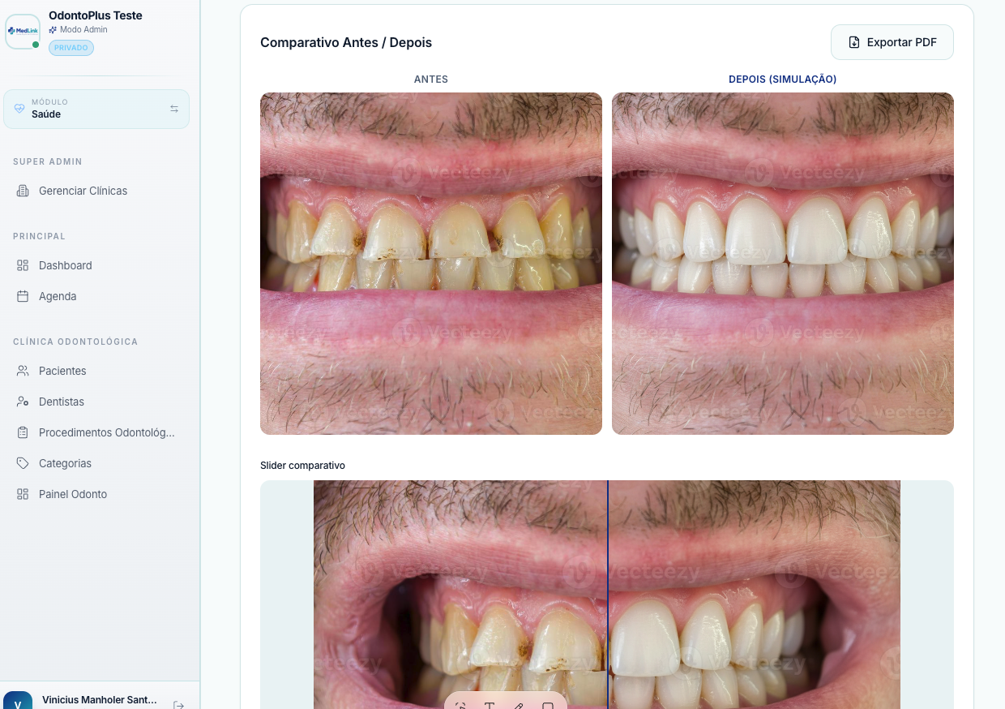Open Painel Odonto in the sidebar
Screen dimensions: 1005x709
[x=72, y=494]
